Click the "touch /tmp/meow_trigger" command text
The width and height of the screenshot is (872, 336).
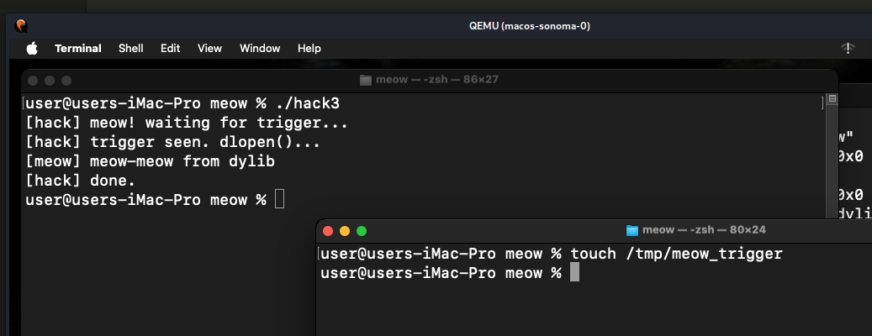coord(676,254)
